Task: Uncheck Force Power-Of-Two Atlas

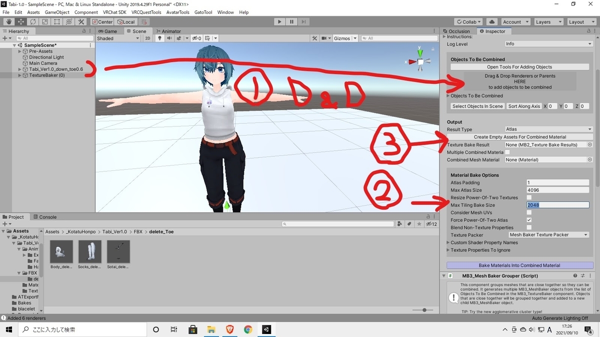Action: tap(529, 220)
